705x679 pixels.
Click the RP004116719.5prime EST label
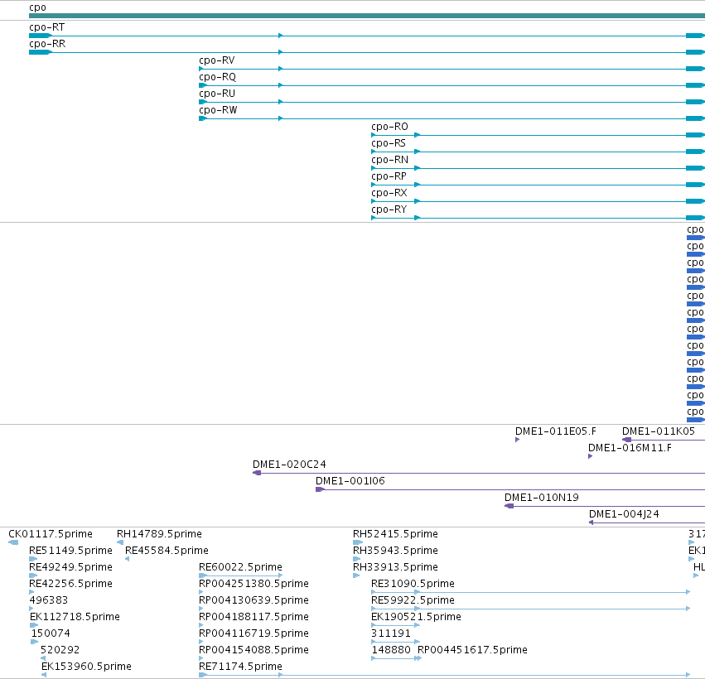[254, 633]
